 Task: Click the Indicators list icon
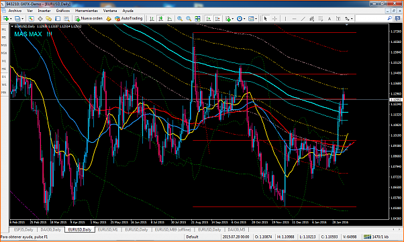(228, 19)
